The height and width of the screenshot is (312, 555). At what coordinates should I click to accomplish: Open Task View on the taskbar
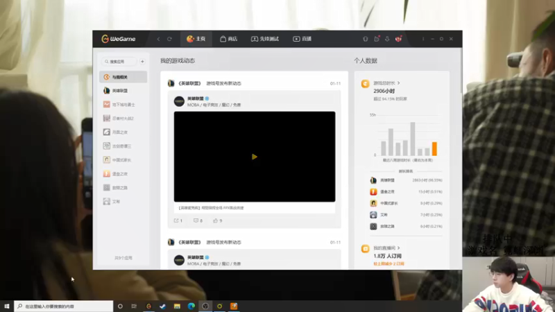click(x=134, y=306)
